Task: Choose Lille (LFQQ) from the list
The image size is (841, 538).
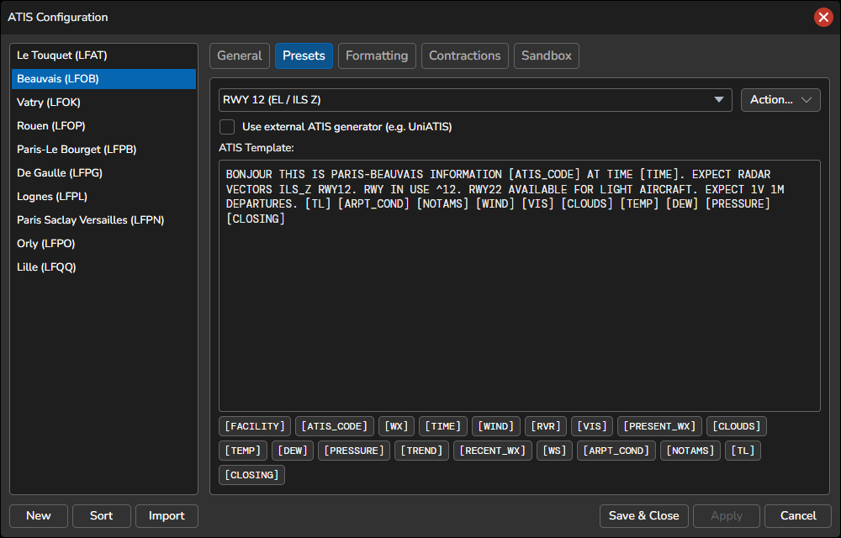Action: 103,267
